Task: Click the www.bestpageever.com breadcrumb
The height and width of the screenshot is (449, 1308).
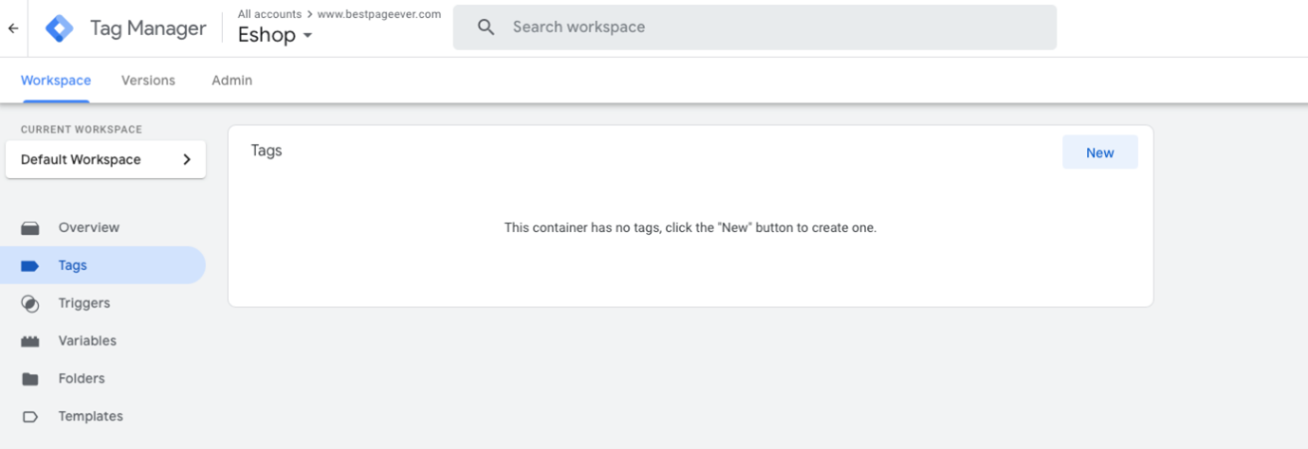Action: pos(378,14)
